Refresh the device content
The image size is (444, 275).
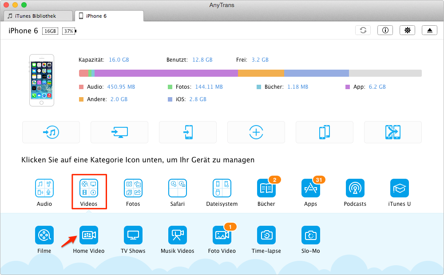point(363,30)
